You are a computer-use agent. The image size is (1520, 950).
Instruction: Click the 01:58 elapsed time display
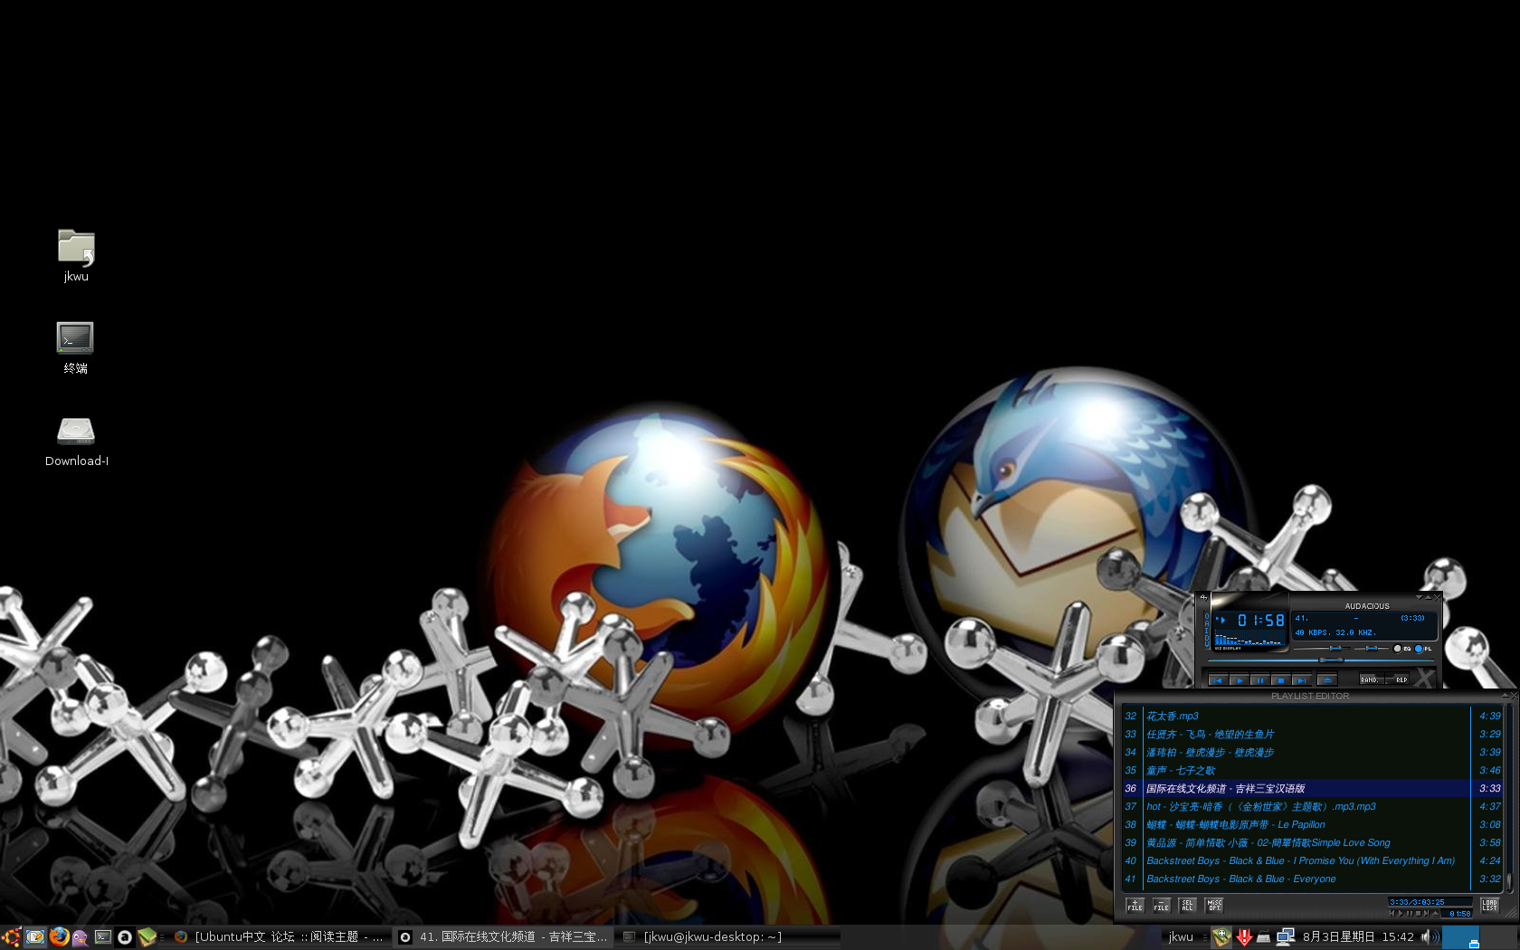(x=1261, y=620)
